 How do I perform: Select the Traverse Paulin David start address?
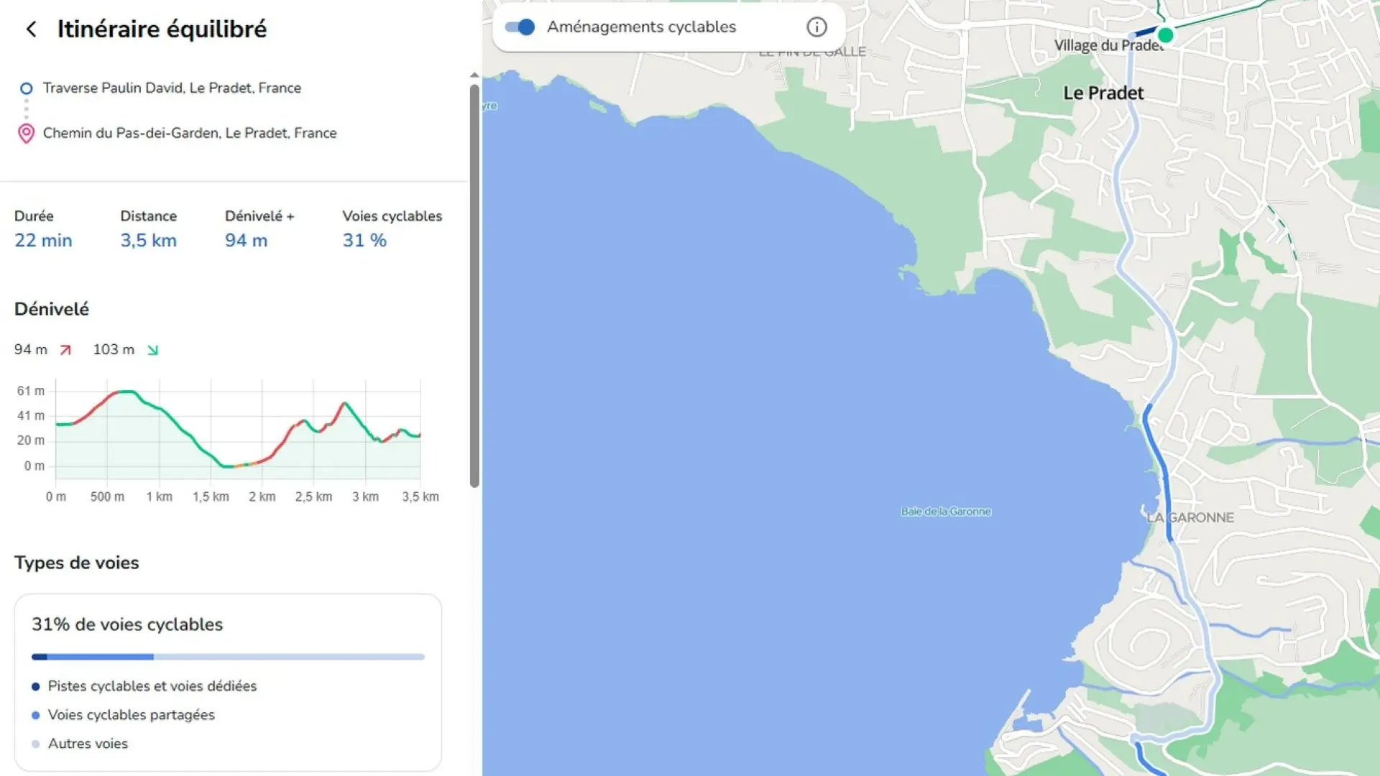point(172,88)
